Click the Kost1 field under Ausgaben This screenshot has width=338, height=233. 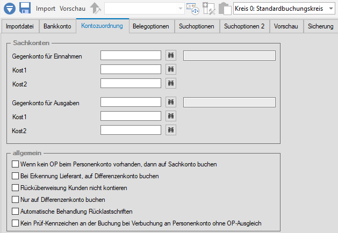[131, 116]
